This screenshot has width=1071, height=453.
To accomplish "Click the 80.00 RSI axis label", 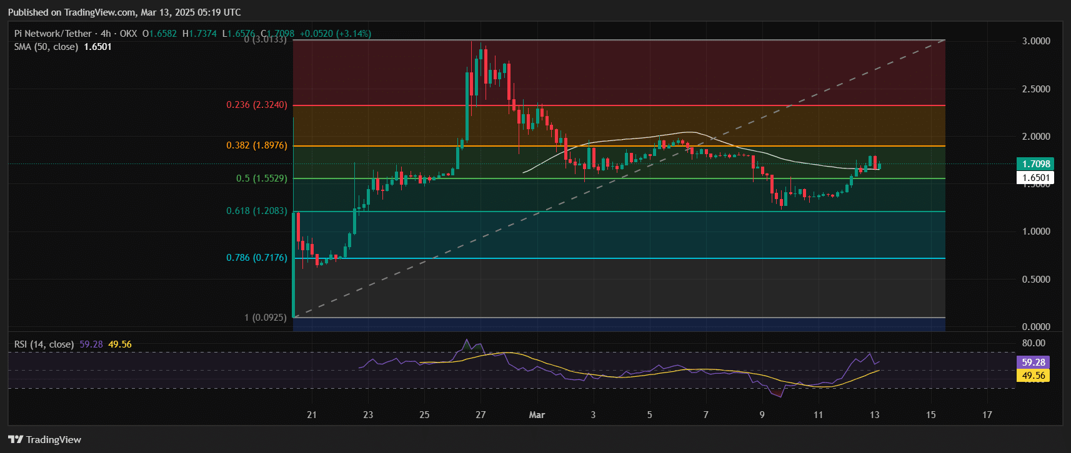I will [1034, 343].
